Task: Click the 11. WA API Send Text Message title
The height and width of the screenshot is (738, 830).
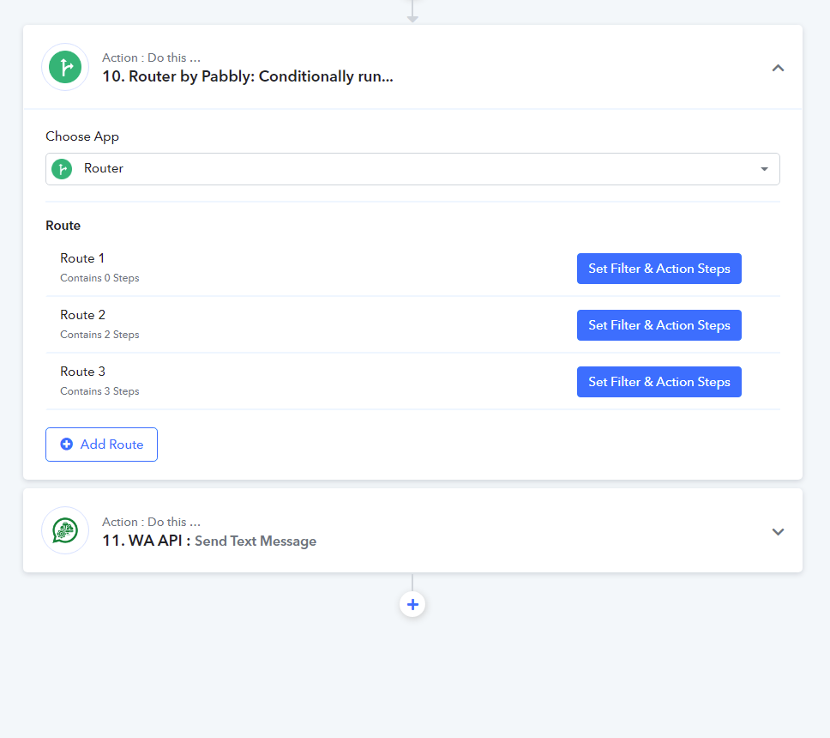Action: click(x=209, y=541)
